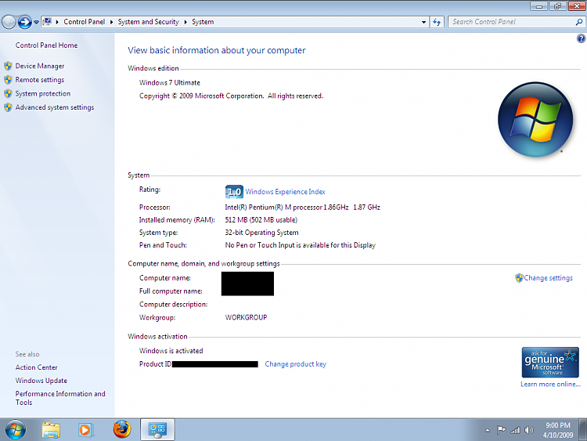Click the Change settings shield icon
The width and height of the screenshot is (587, 441).
coord(519,278)
